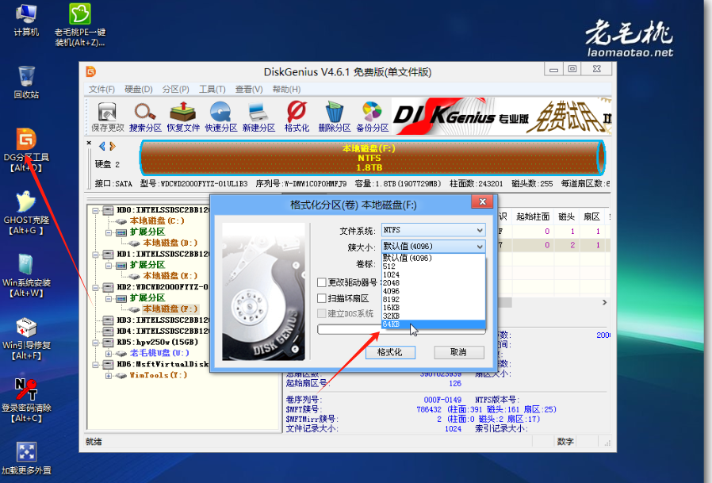Click the Recover Files (恢复文件) toolbar icon
Viewport: 712px width, 483px height.
(x=183, y=117)
